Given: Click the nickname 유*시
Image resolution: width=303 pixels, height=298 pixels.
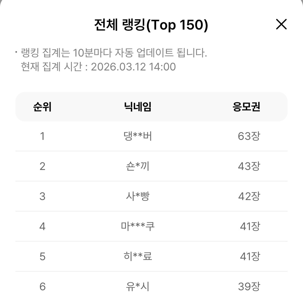Looking at the screenshot, I should [x=138, y=286].
